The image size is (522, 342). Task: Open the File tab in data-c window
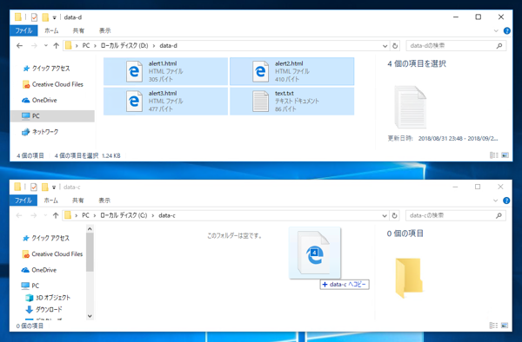click(x=23, y=201)
